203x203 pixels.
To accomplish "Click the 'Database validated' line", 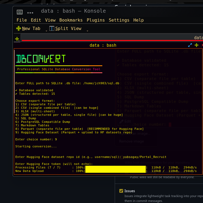I will click(34, 90).
